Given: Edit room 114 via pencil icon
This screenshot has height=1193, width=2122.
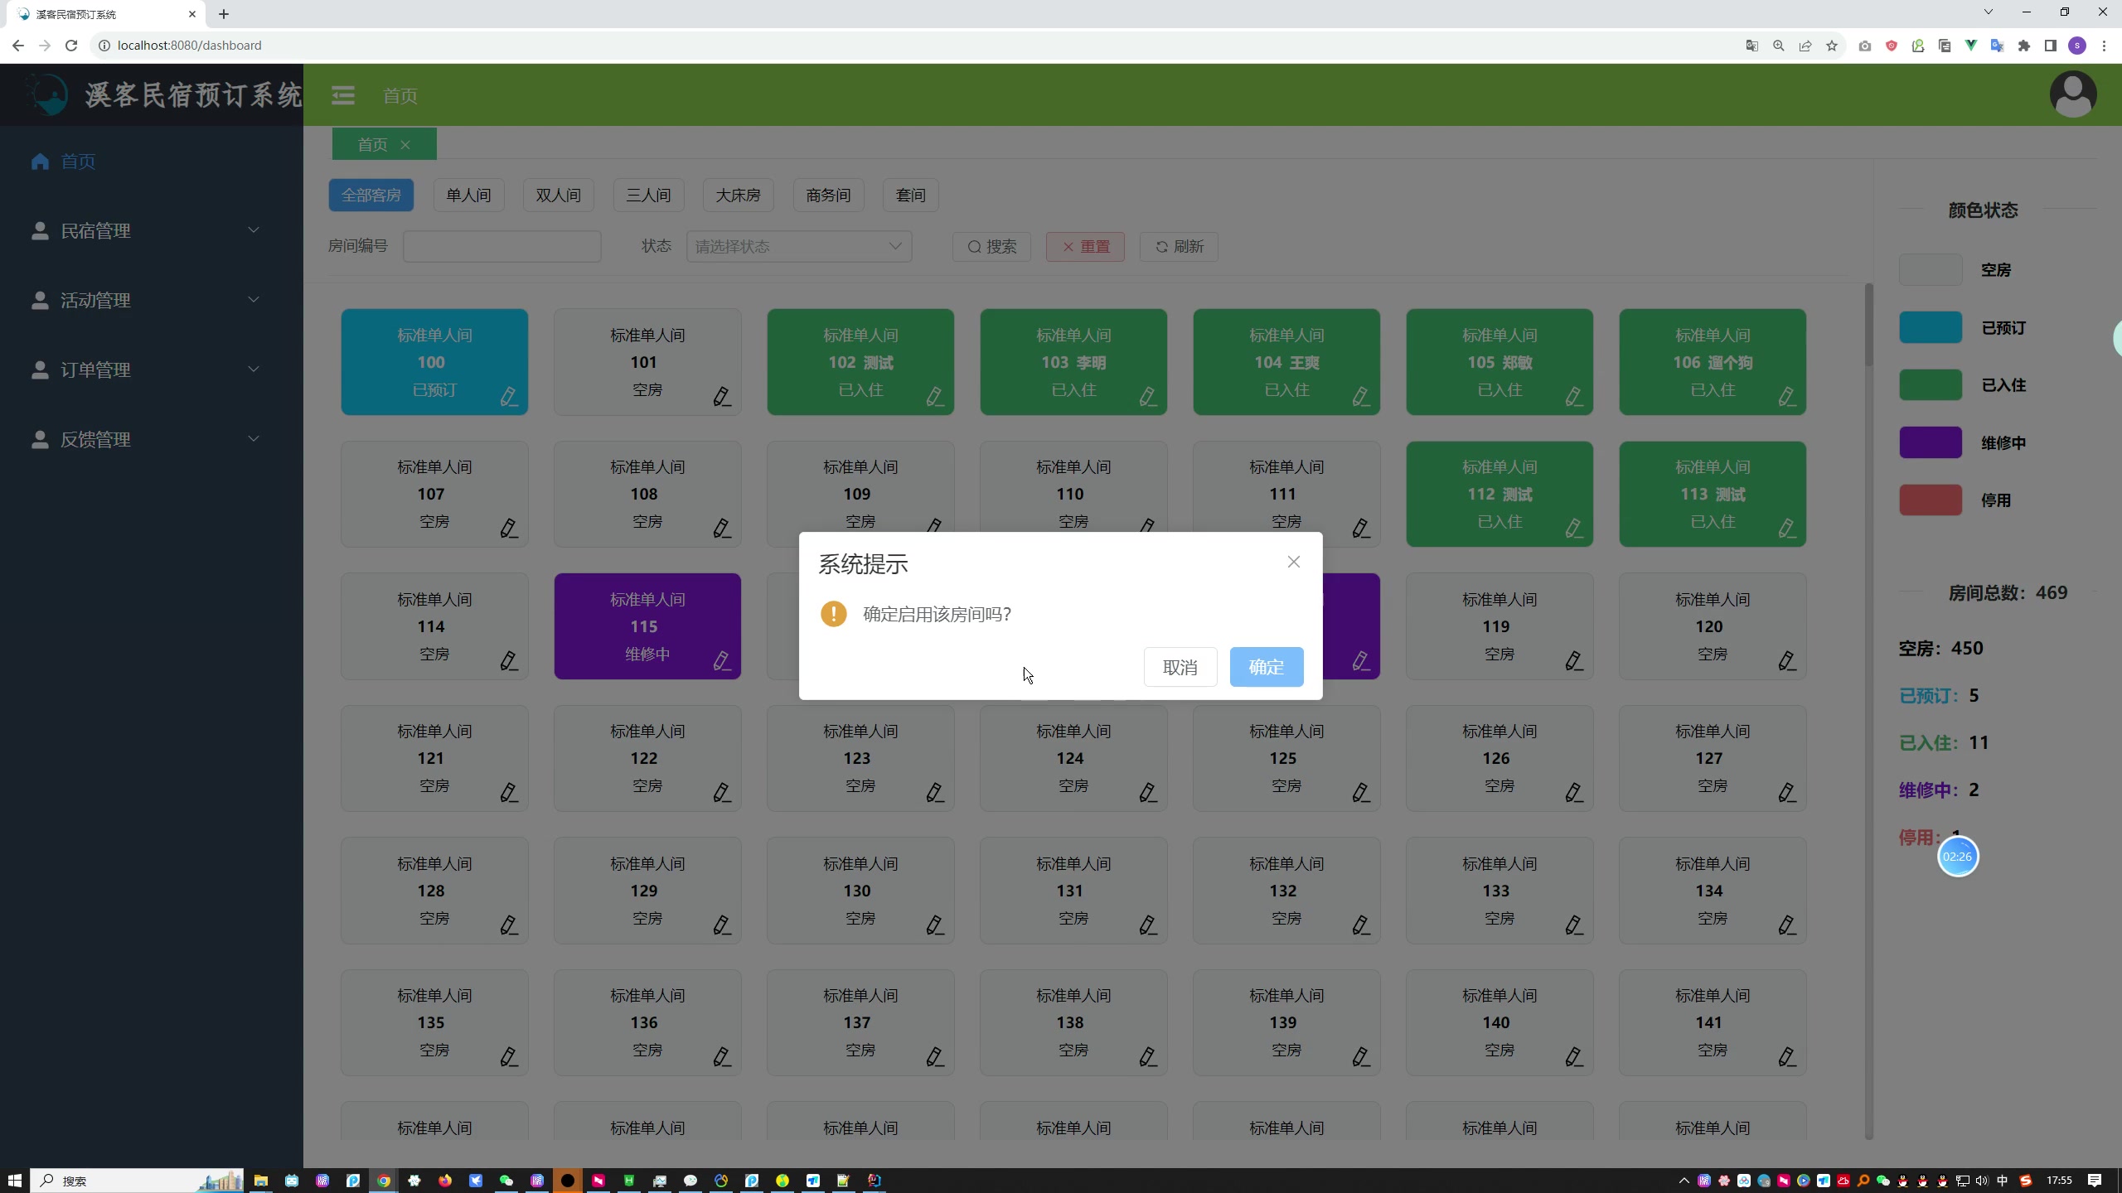Looking at the screenshot, I should [x=509, y=661].
